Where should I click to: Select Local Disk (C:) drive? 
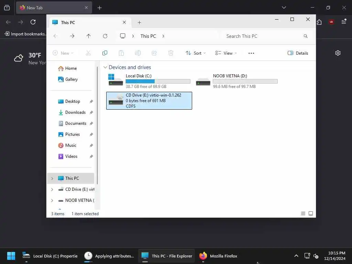[149, 81]
